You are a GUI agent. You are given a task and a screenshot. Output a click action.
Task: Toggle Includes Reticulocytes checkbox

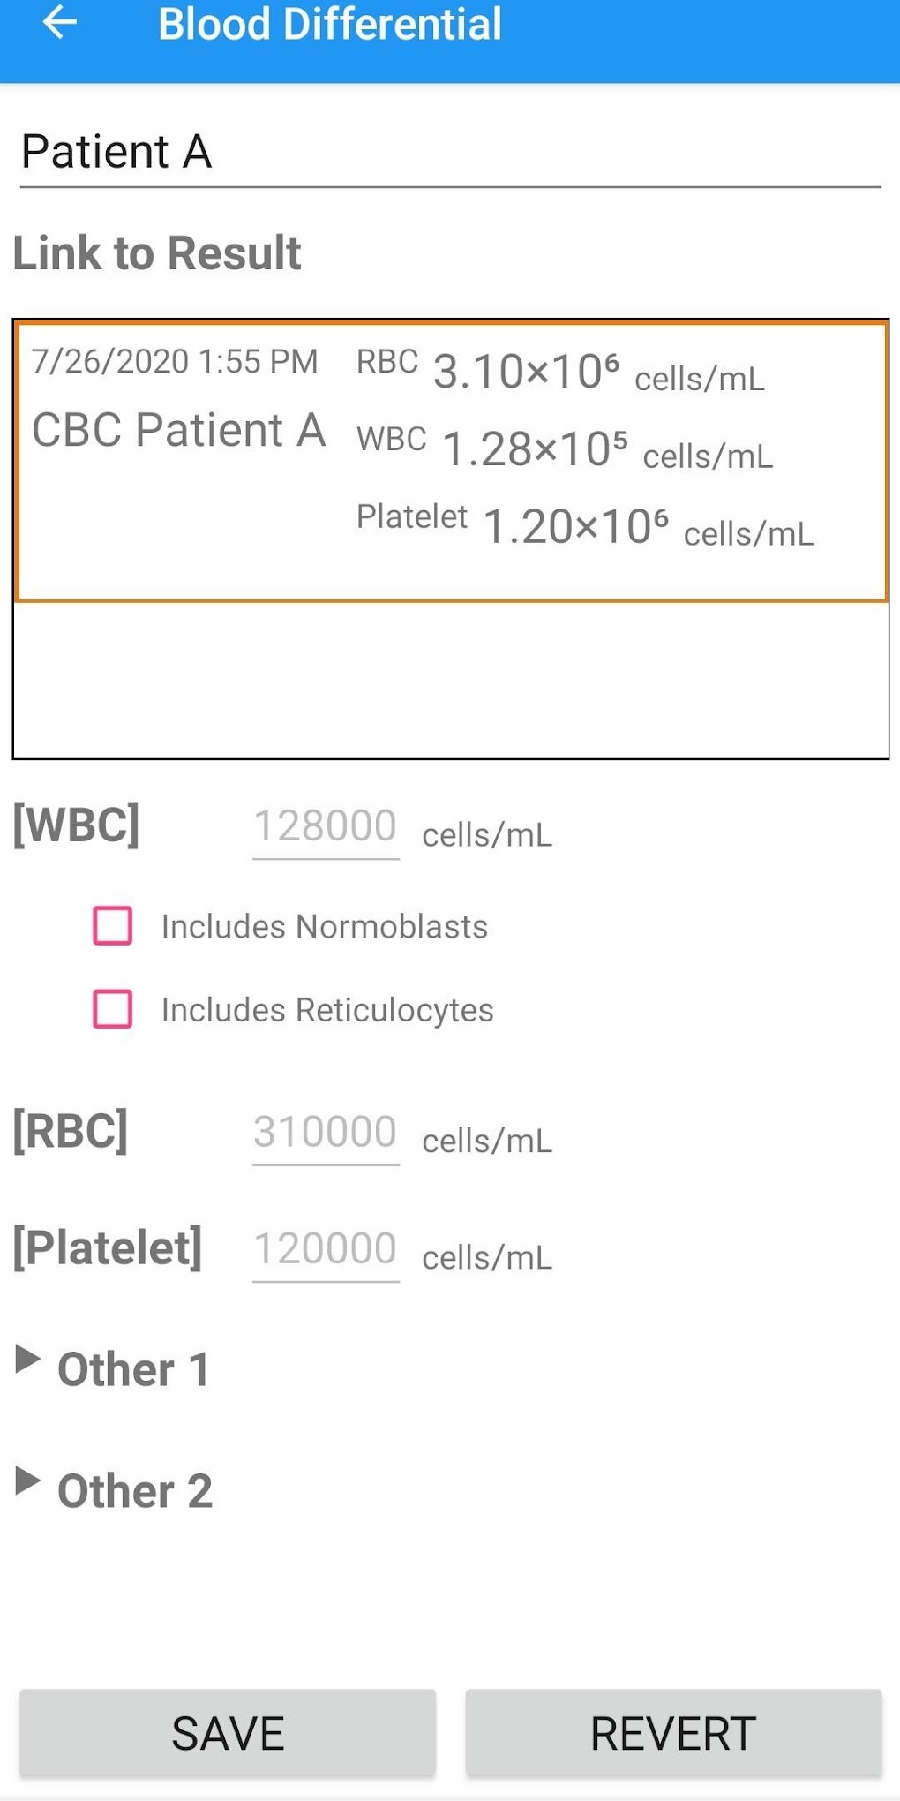[x=113, y=1009]
